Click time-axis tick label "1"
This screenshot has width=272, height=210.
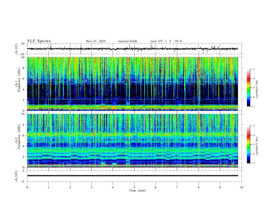click(x=48, y=187)
